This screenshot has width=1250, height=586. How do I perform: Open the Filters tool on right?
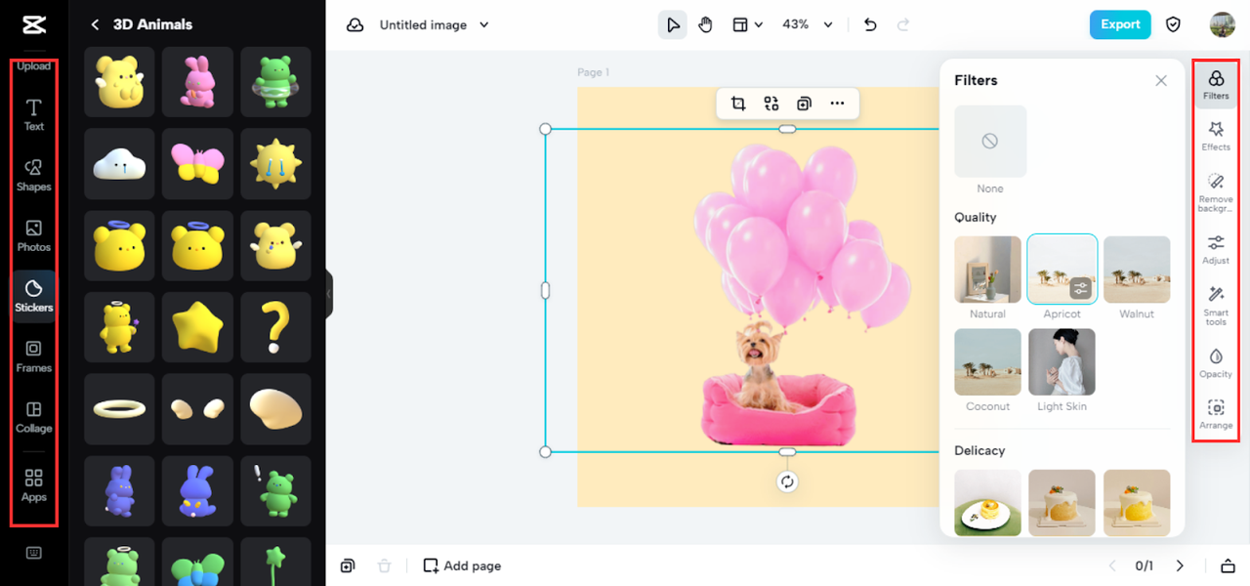coord(1216,85)
